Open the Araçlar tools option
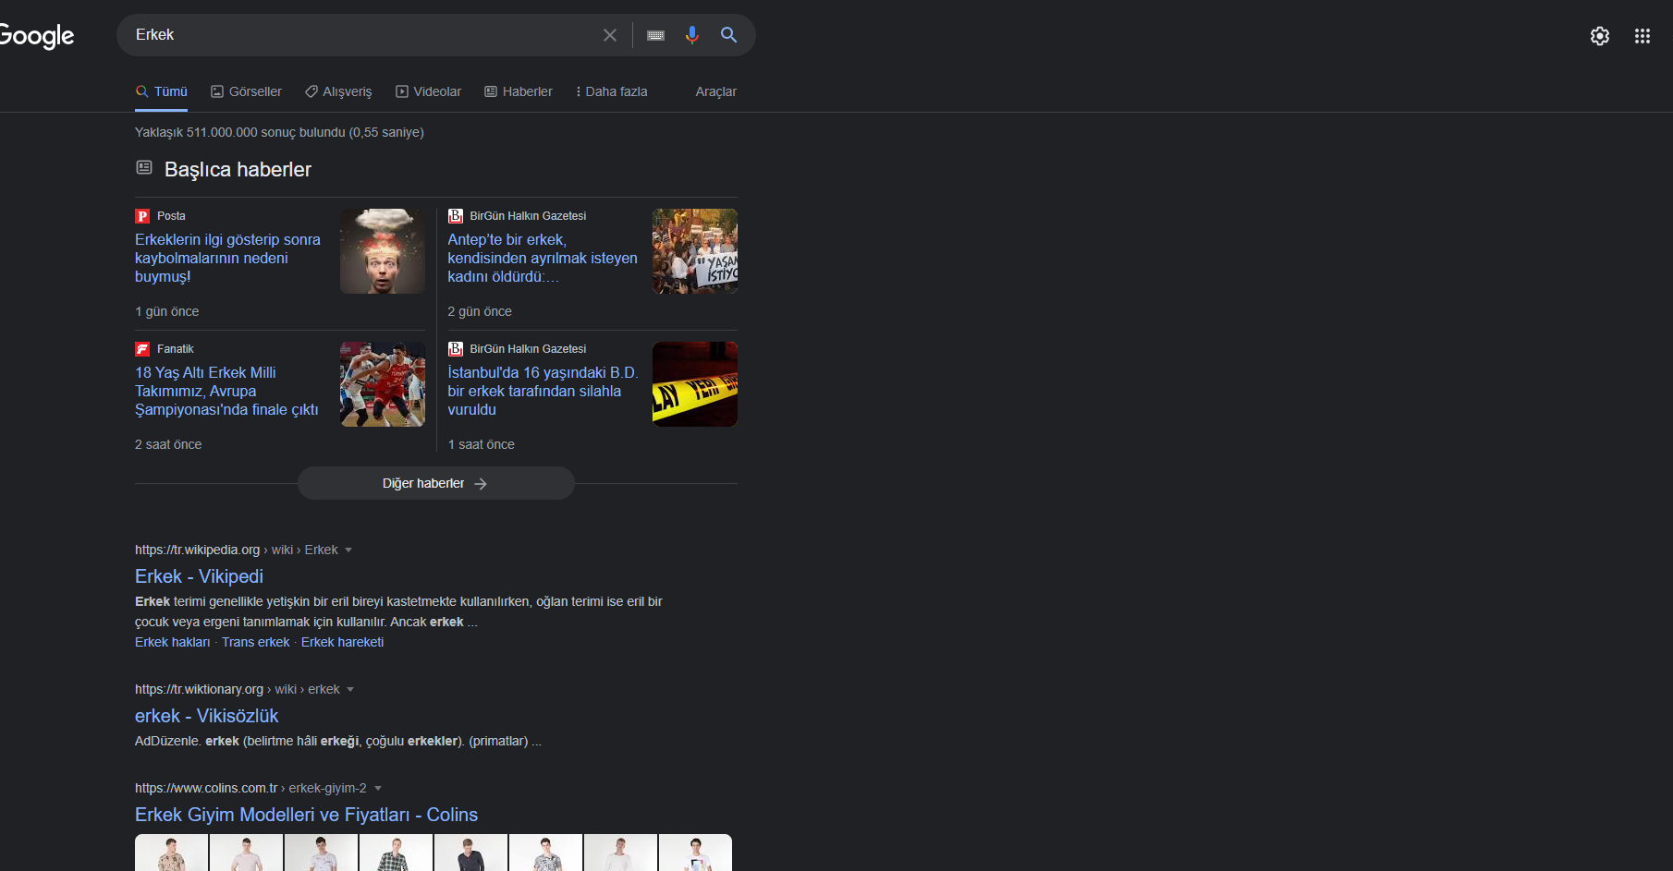The width and height of the screenshot is (1673, 871). click(x=716, y=91)
